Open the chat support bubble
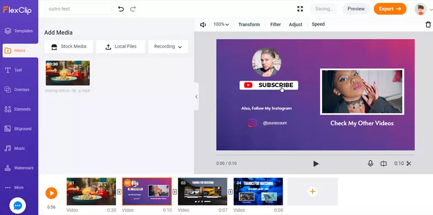 pyautogui.click(x=18, y=206)
